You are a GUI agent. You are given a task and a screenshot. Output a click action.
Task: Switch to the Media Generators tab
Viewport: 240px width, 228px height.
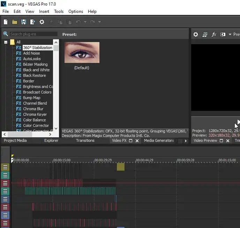point(159,140)
